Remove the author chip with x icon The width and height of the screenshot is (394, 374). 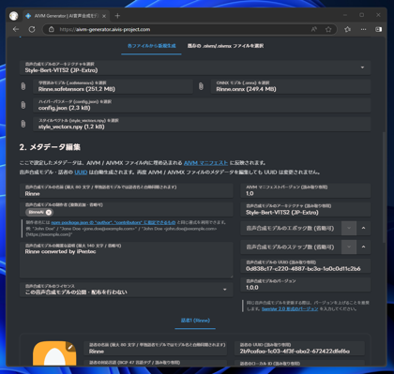pyautogui.click(x=49, y=212)
